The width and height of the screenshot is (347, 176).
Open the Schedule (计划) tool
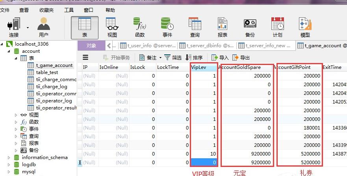[x=278, y=28]
